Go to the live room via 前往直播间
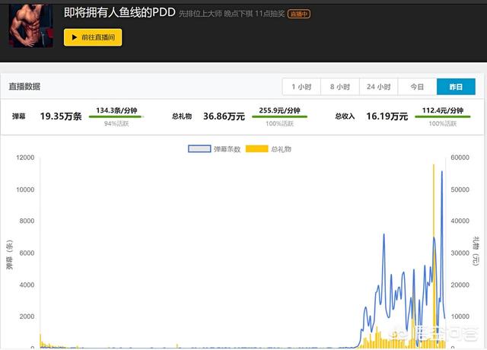This screenshot has width=487, height=350. (93, 37)
